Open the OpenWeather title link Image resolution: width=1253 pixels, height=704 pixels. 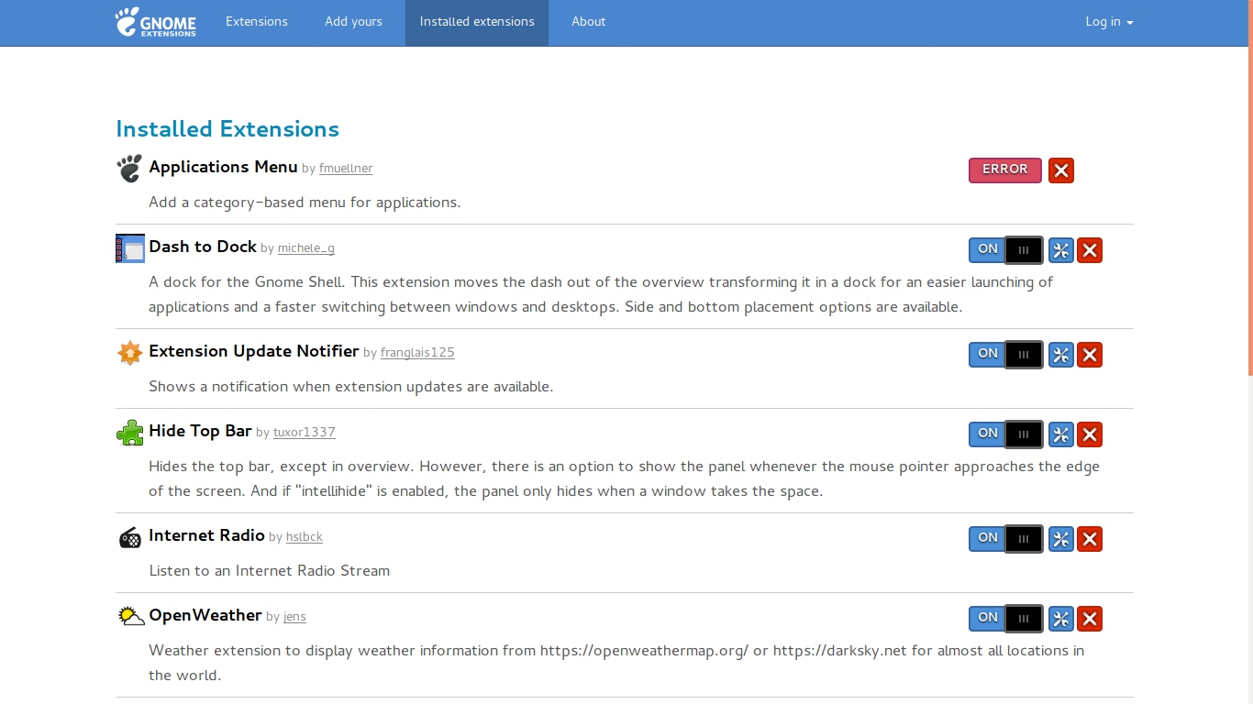(205, 615)
